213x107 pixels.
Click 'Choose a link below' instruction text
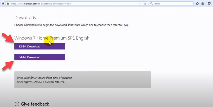click(71, 25)
